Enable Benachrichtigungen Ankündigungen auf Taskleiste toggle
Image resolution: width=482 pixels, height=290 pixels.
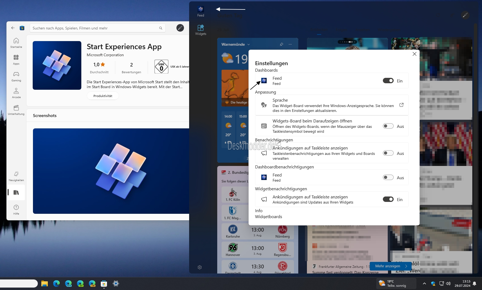(x=388, y=153)
